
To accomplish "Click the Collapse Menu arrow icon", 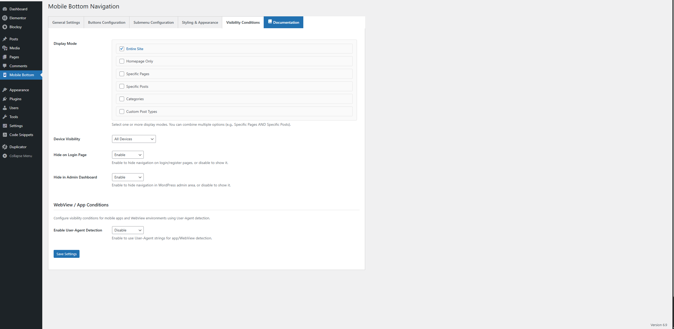I will (5, 156).
